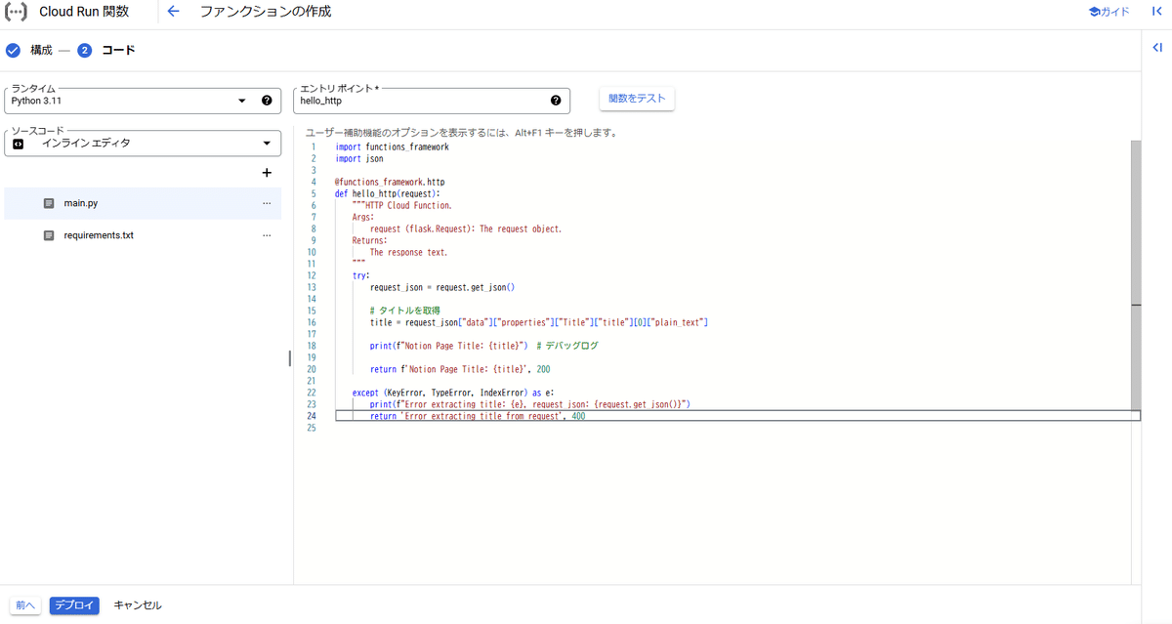Click the help icon in entry point field

click(x=556, y=101)
